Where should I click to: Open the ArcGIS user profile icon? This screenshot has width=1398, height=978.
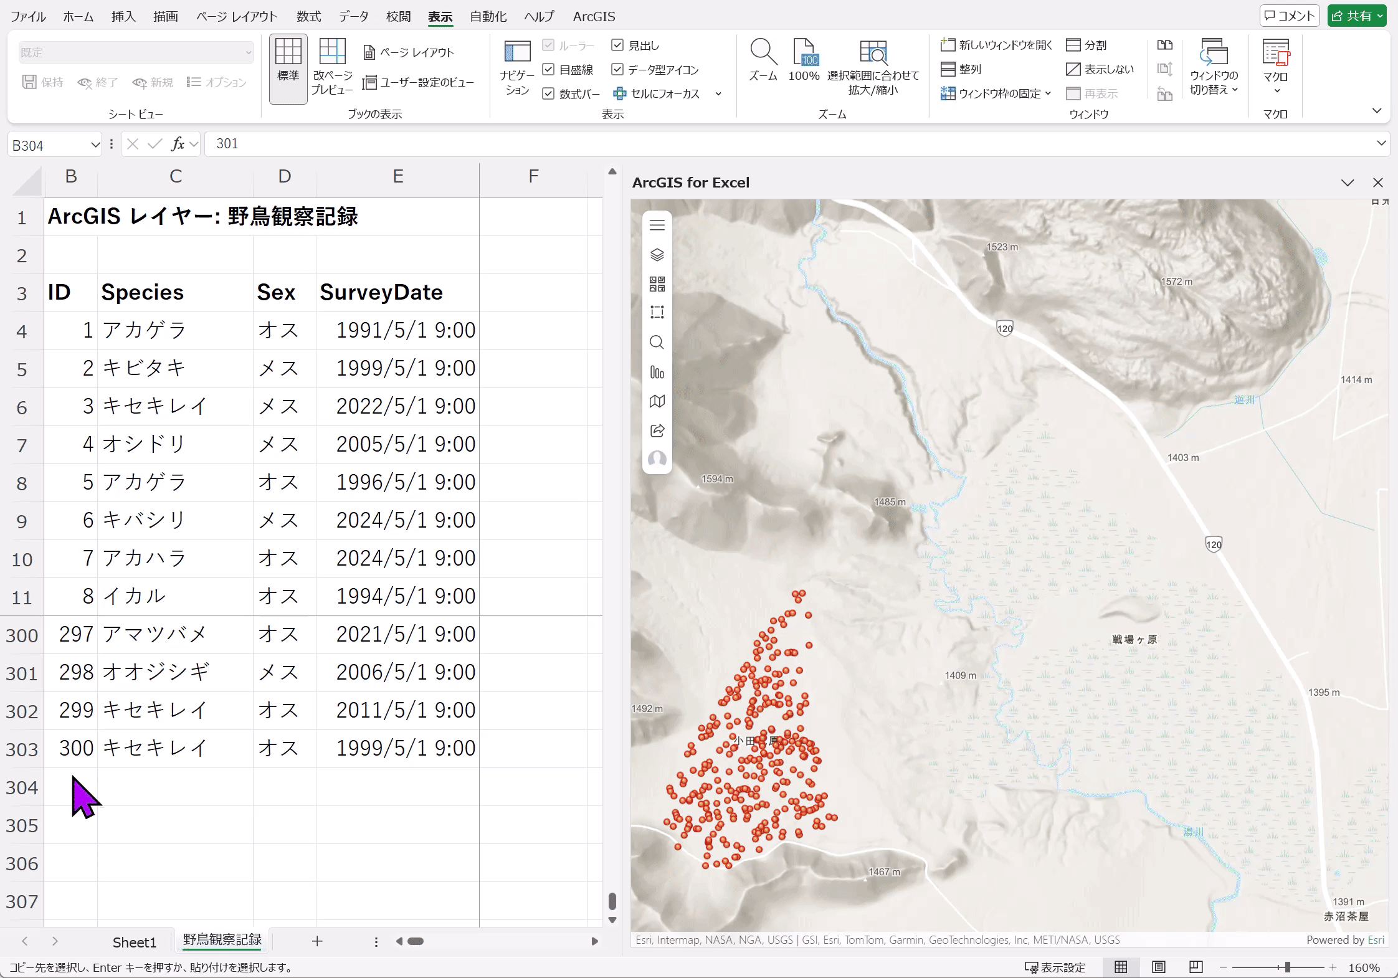[x=657, y=459]
